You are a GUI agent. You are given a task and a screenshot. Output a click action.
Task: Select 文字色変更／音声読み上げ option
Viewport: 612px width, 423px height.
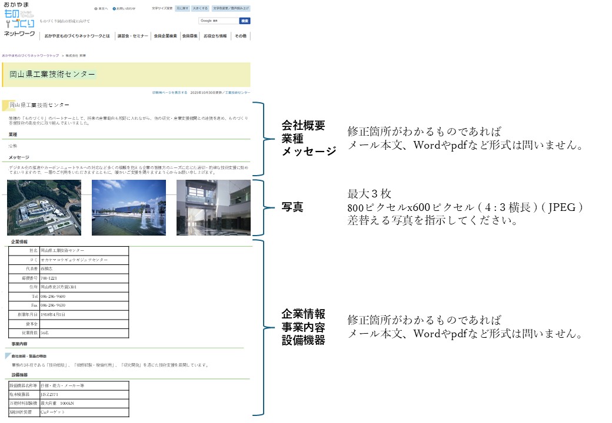(x=231, y=8)
